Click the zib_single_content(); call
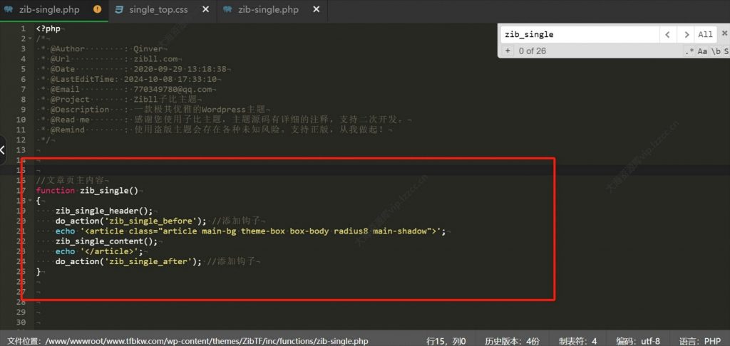 tap(107, 241)
